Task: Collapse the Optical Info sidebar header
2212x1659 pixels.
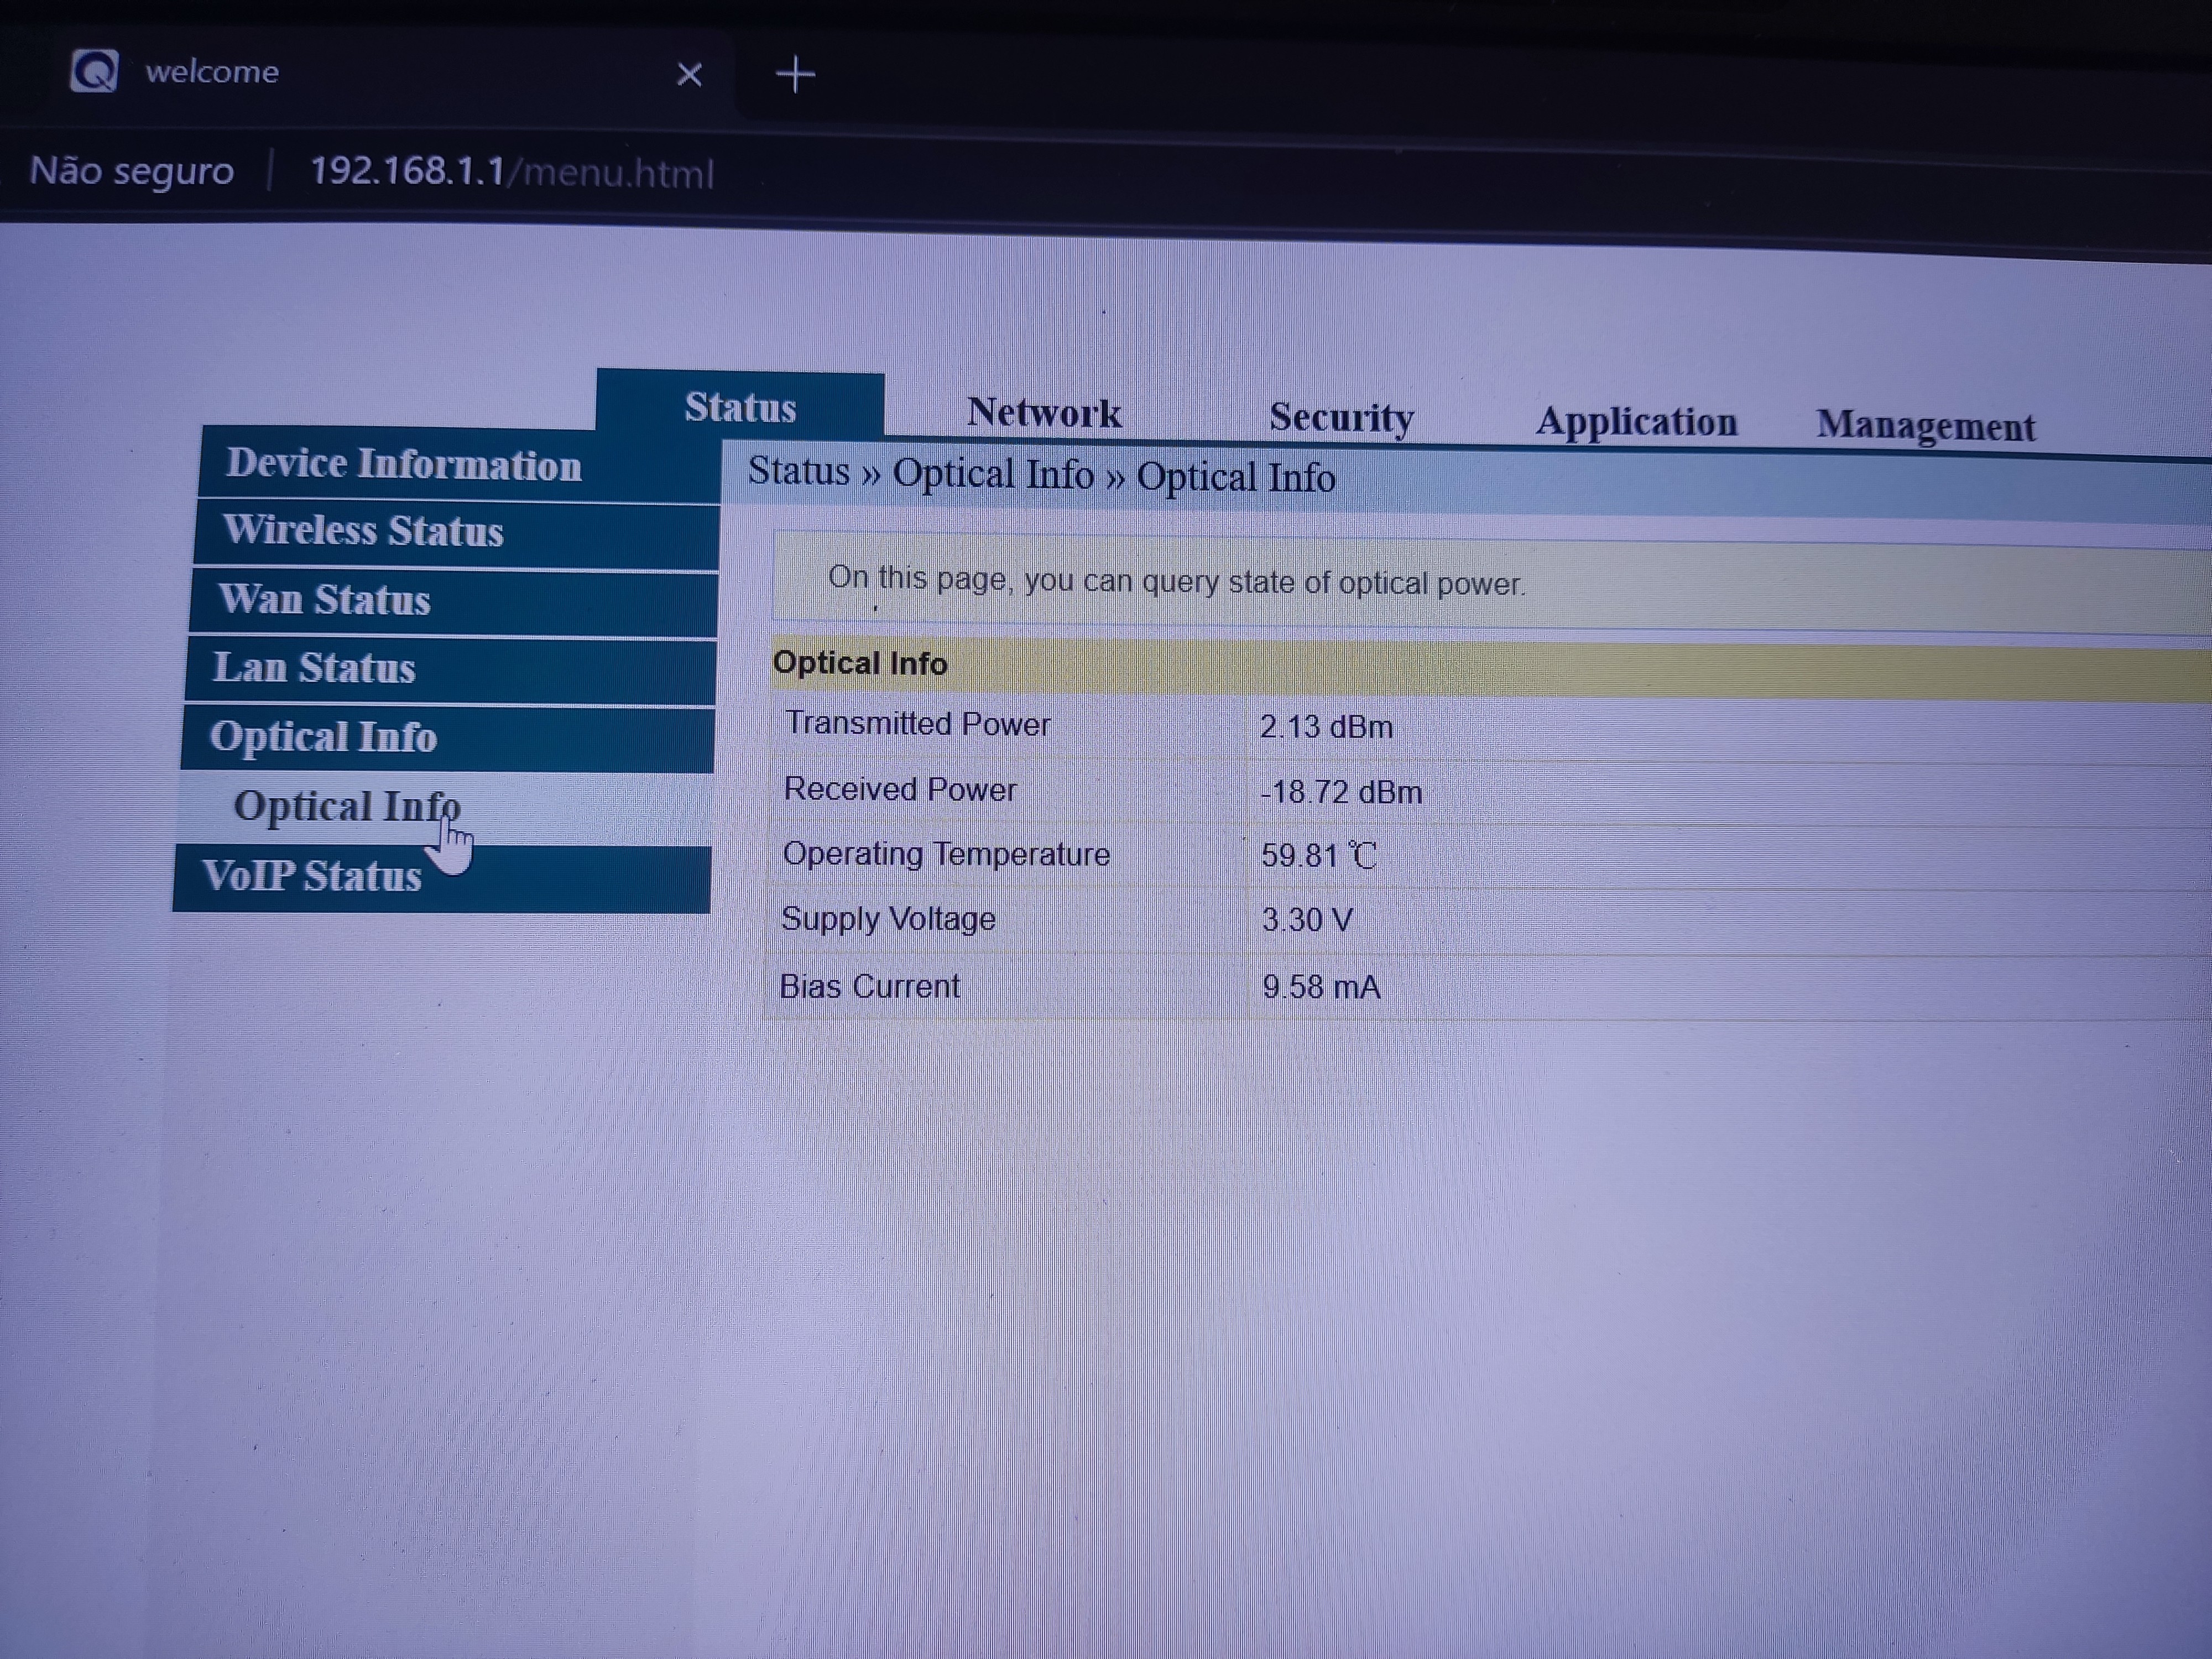Action: (x=323, y=737)
